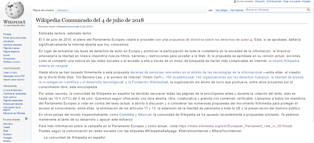Click the user icon beside 'No has accedido'

point(235,1)
